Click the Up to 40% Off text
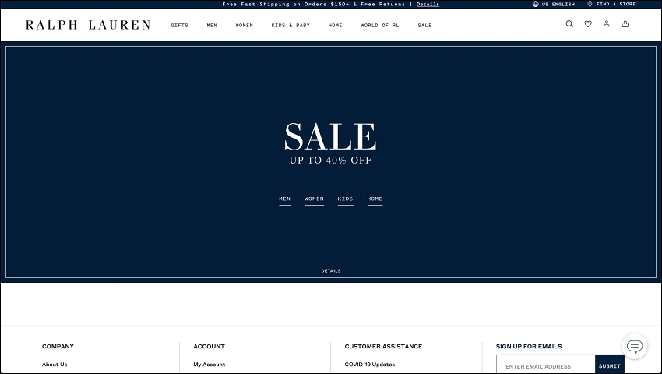 coord(330,161)
